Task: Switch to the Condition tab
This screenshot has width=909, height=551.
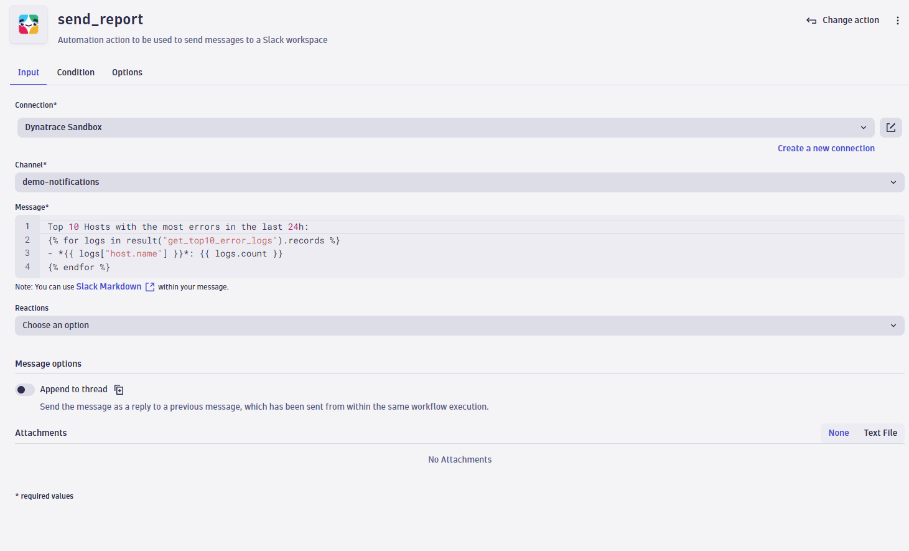Action: tap(76, 73)
